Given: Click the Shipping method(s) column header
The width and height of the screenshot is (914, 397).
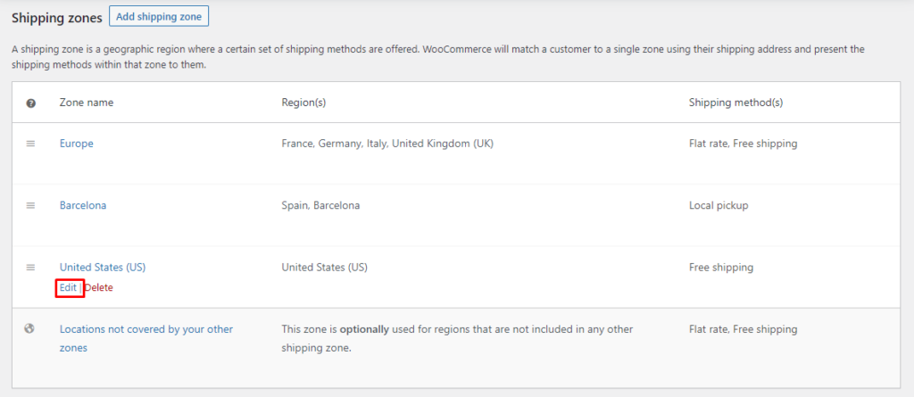Looking at the screenshot, I should (x=735, y=103).
